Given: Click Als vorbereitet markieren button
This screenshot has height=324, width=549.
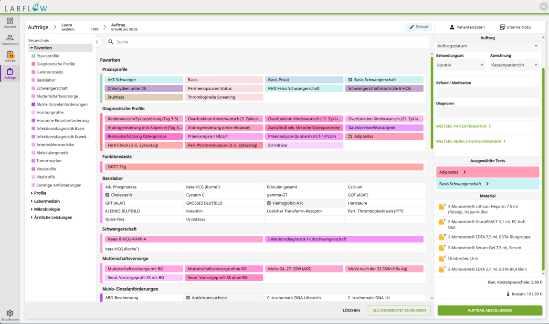Looking at the screenshot, I should 399,310.
